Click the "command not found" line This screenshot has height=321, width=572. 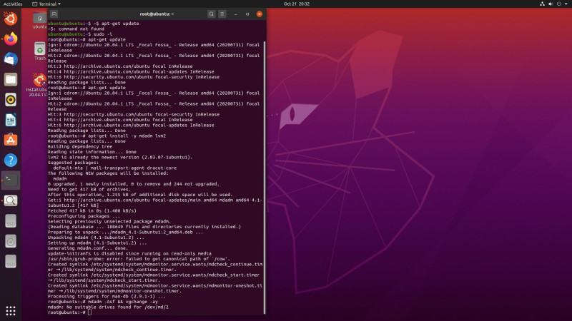click(x=76, y=29)
